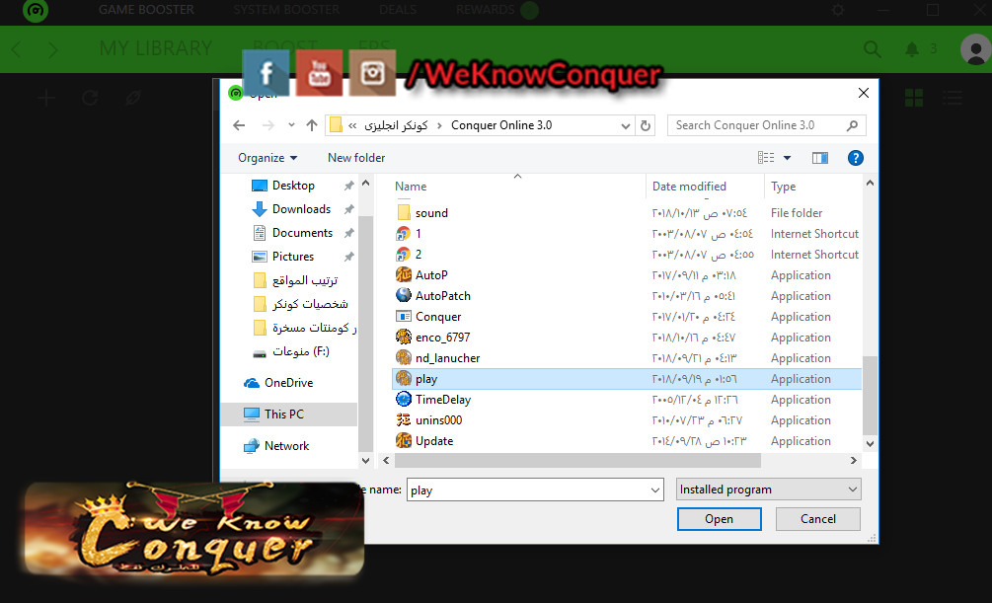Toggle the preview pane button

[820, 158]
